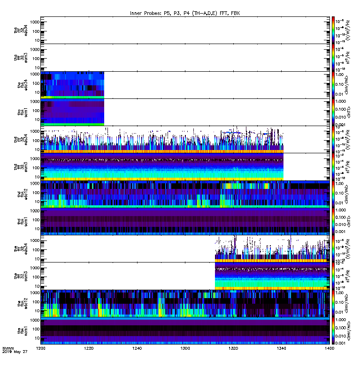Click the '1240' time axis label

(137, 348)
